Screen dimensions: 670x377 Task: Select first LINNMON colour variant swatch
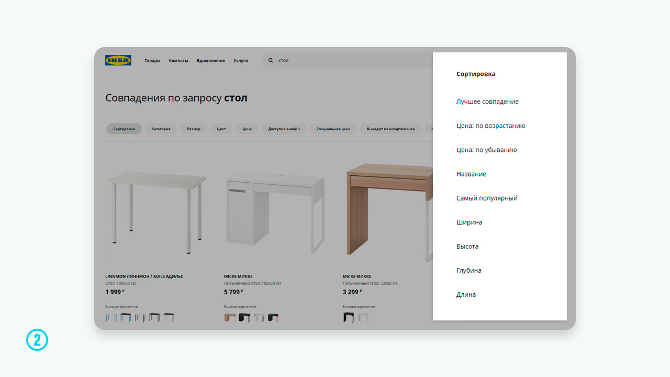pyautogui.click(x=111, y=317)
